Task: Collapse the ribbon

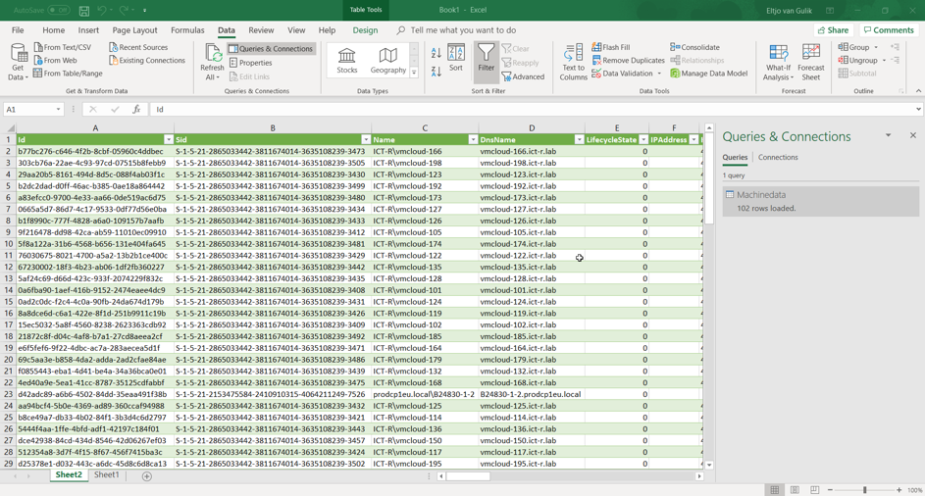Action: (918, 91)
